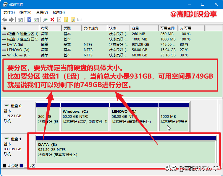Toggle the show/hide console tree icon
The width and height of the screenshot is (223, 176).
click(x=20, y=20)
